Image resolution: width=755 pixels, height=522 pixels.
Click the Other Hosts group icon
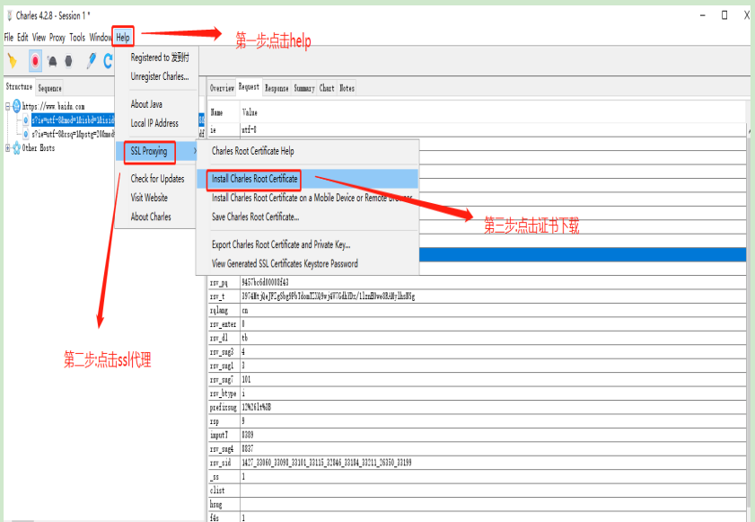click(x=17, y=148)
